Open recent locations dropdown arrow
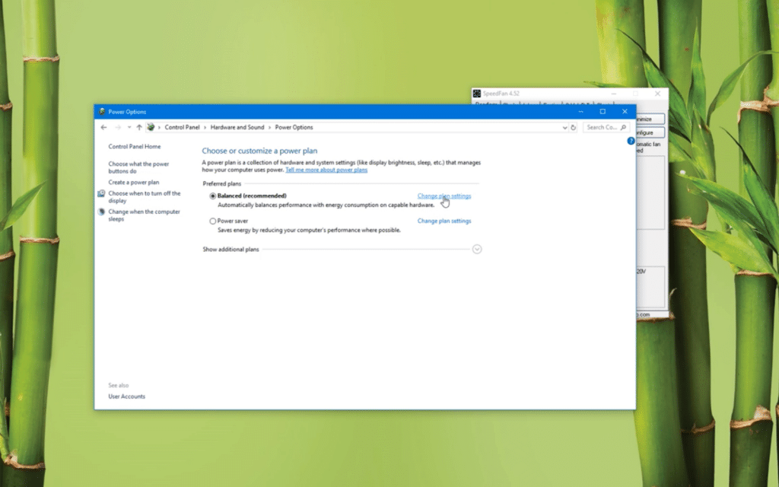Viewport: 779px width, 487px height. pyautogui.click(x=129, y=127)
